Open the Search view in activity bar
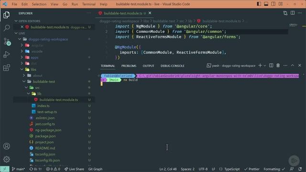306x172 pixels. click(6, 28)
